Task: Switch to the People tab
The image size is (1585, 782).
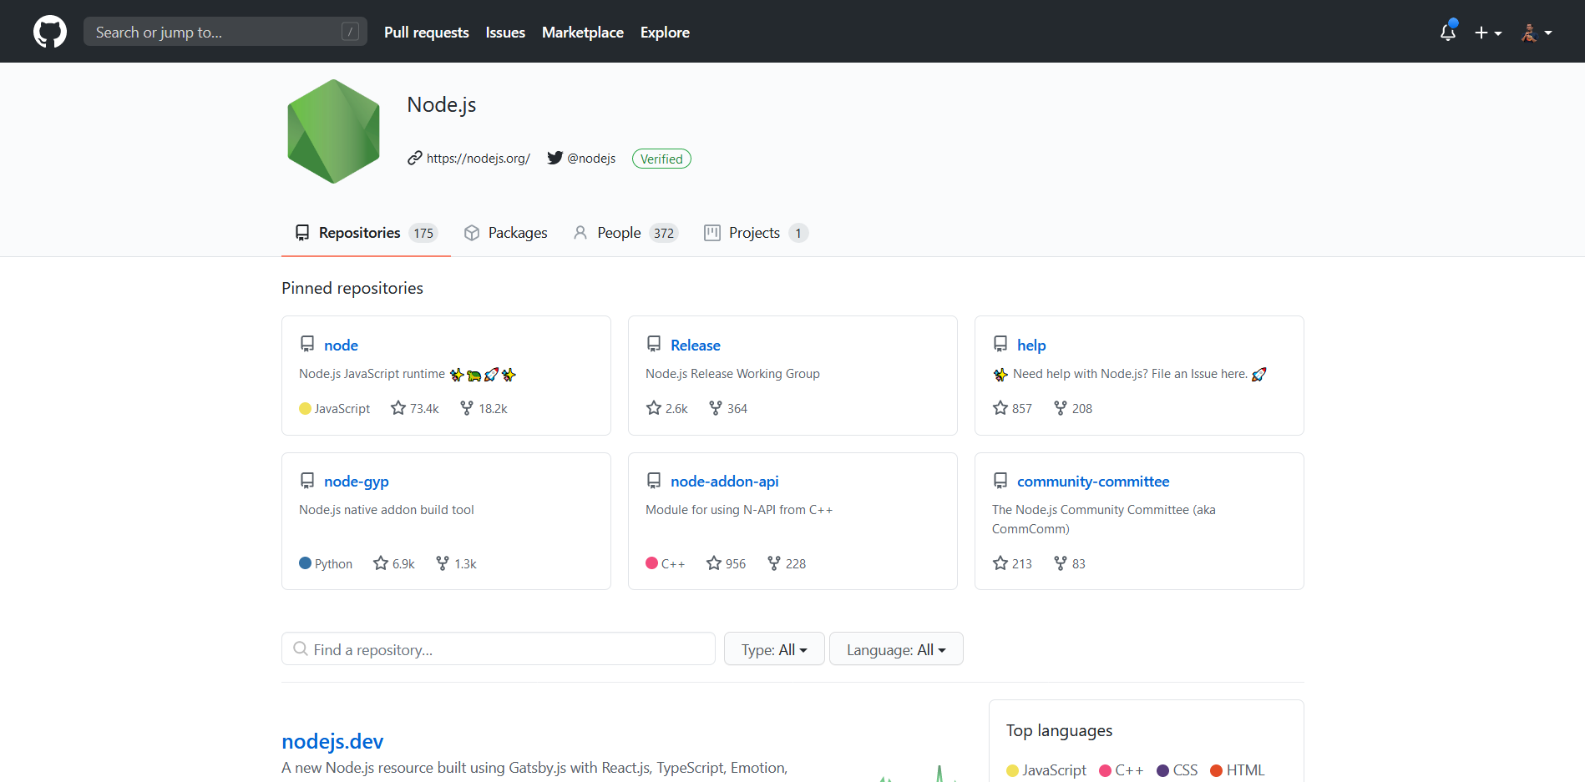Action: (625, 233)
